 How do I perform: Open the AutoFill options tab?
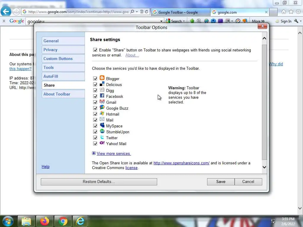(x=63, y=76)
